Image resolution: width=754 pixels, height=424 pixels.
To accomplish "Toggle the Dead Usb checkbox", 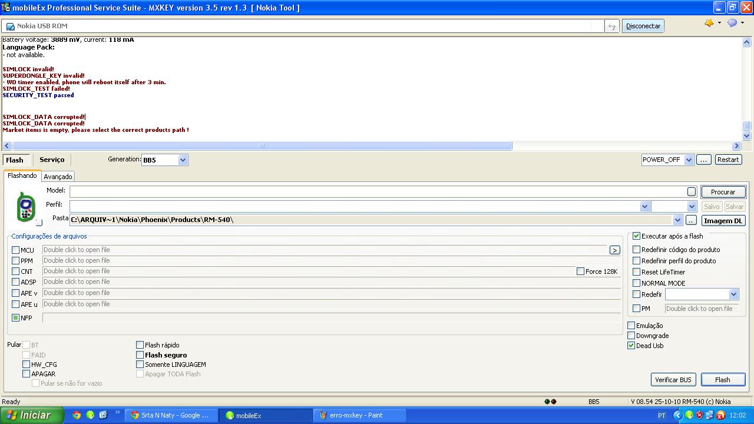I will [x=631, y=346].
